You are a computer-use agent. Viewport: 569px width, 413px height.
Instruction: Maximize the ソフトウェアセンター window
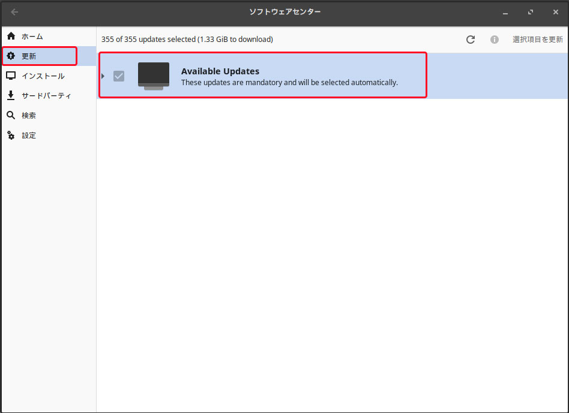[x=531, y=12]
